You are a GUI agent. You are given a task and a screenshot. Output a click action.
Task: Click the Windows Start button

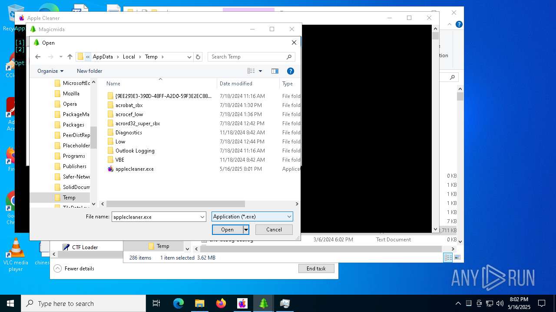point(10,303)
